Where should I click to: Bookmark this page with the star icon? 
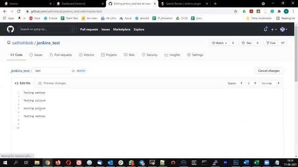236,11
